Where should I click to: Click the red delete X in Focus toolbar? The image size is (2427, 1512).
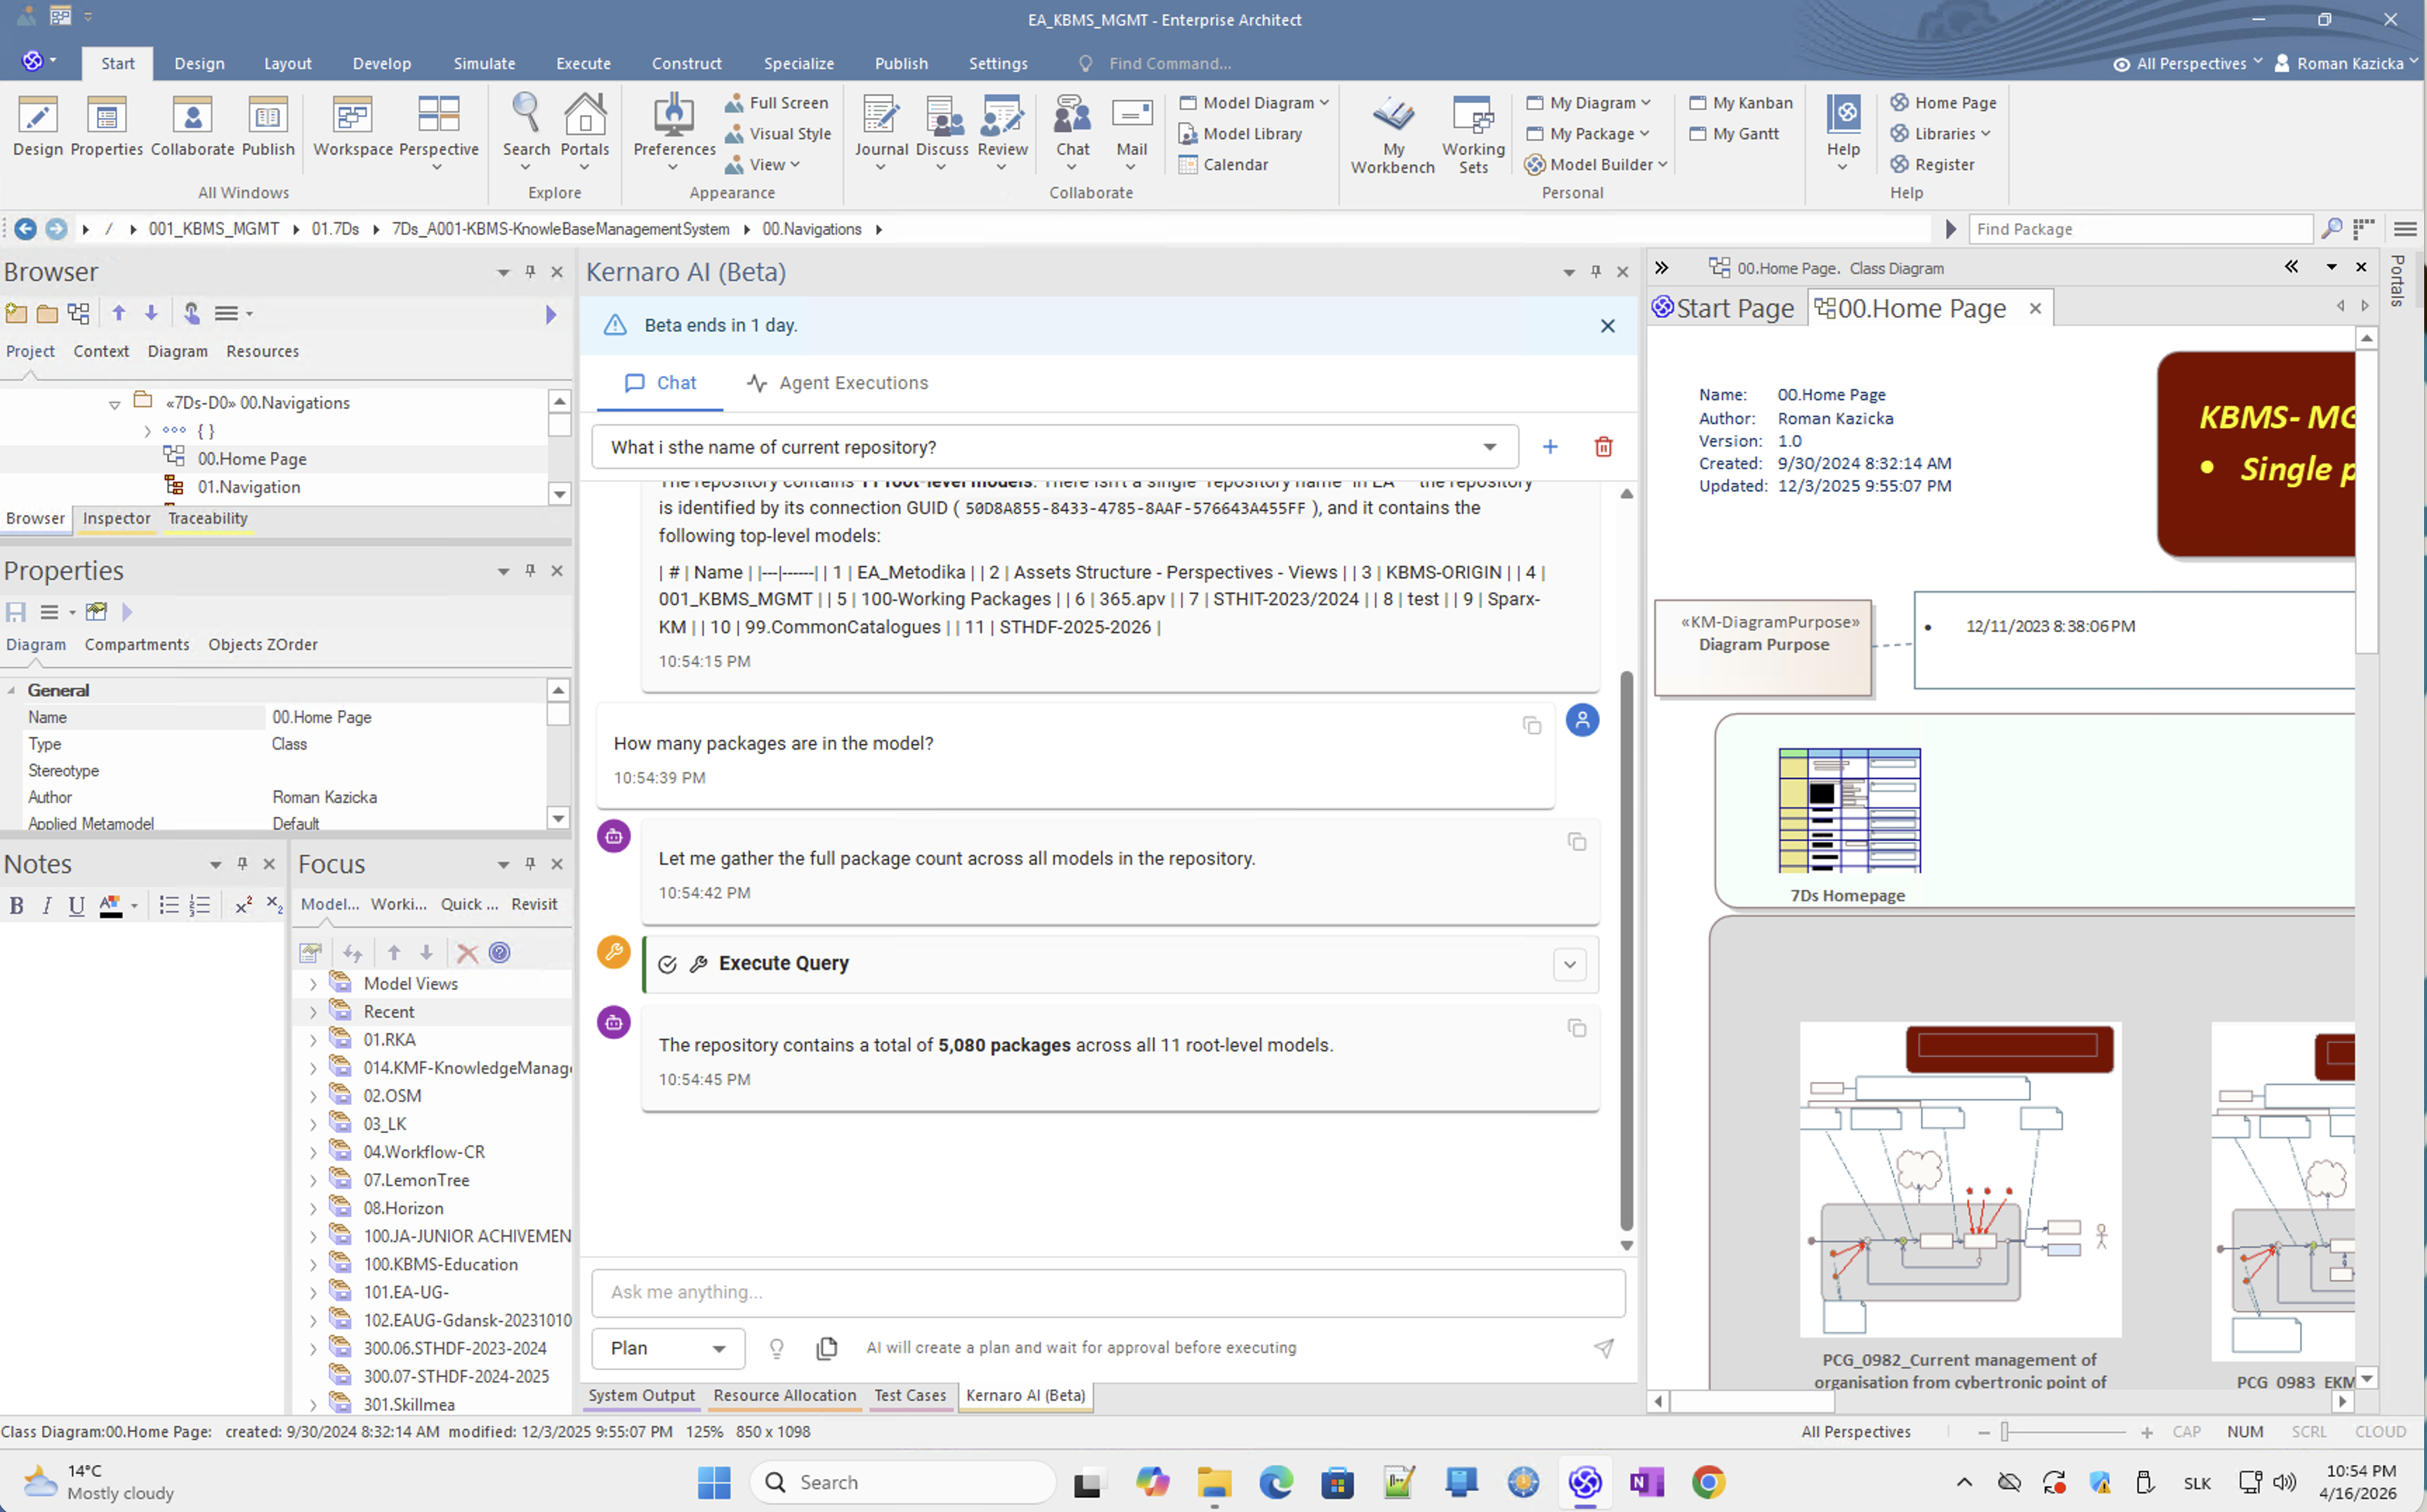[466, 952]
